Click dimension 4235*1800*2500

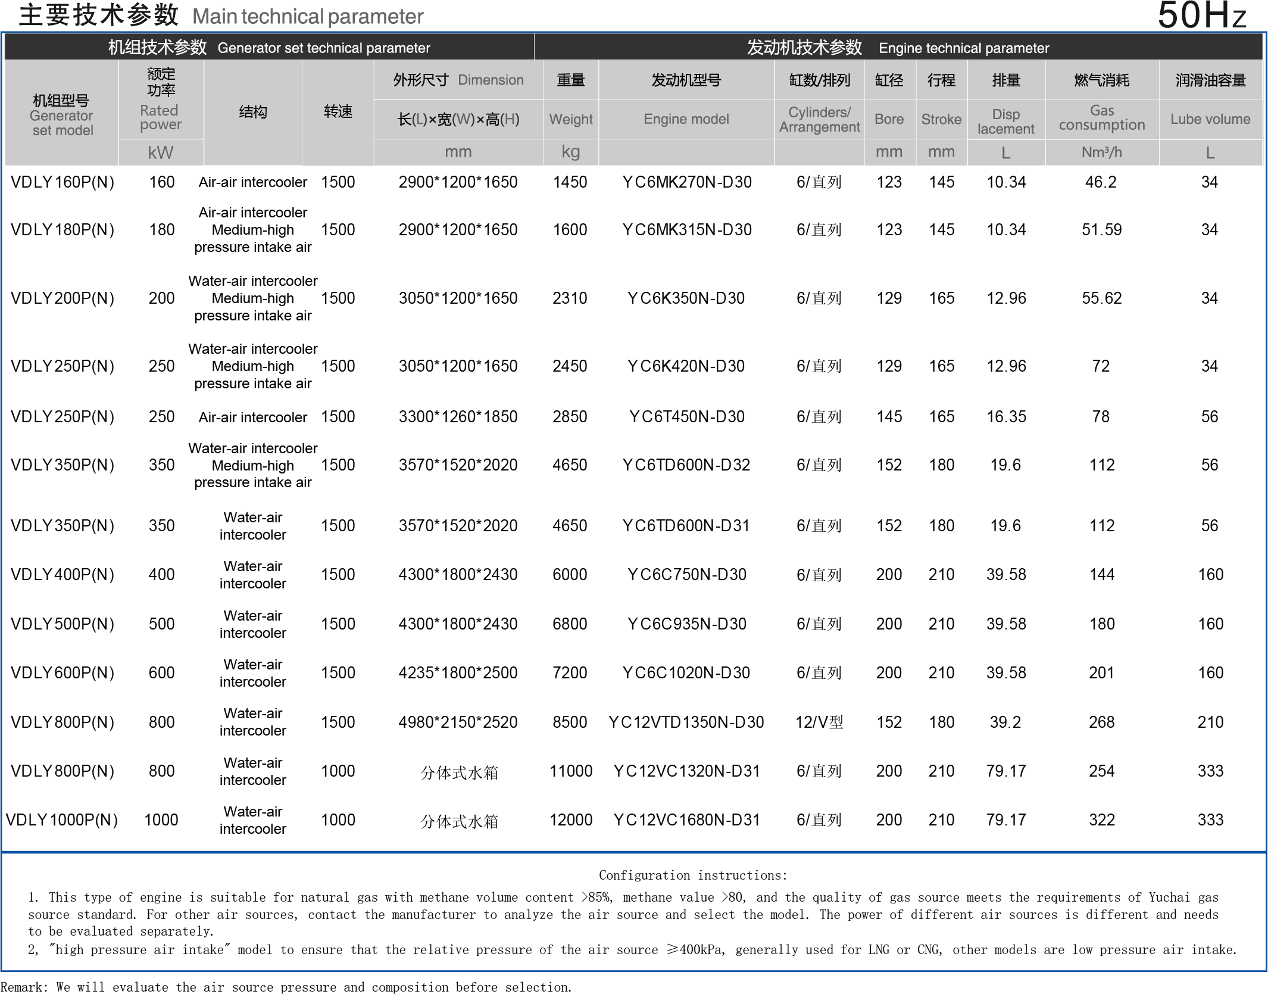[458, 673]
